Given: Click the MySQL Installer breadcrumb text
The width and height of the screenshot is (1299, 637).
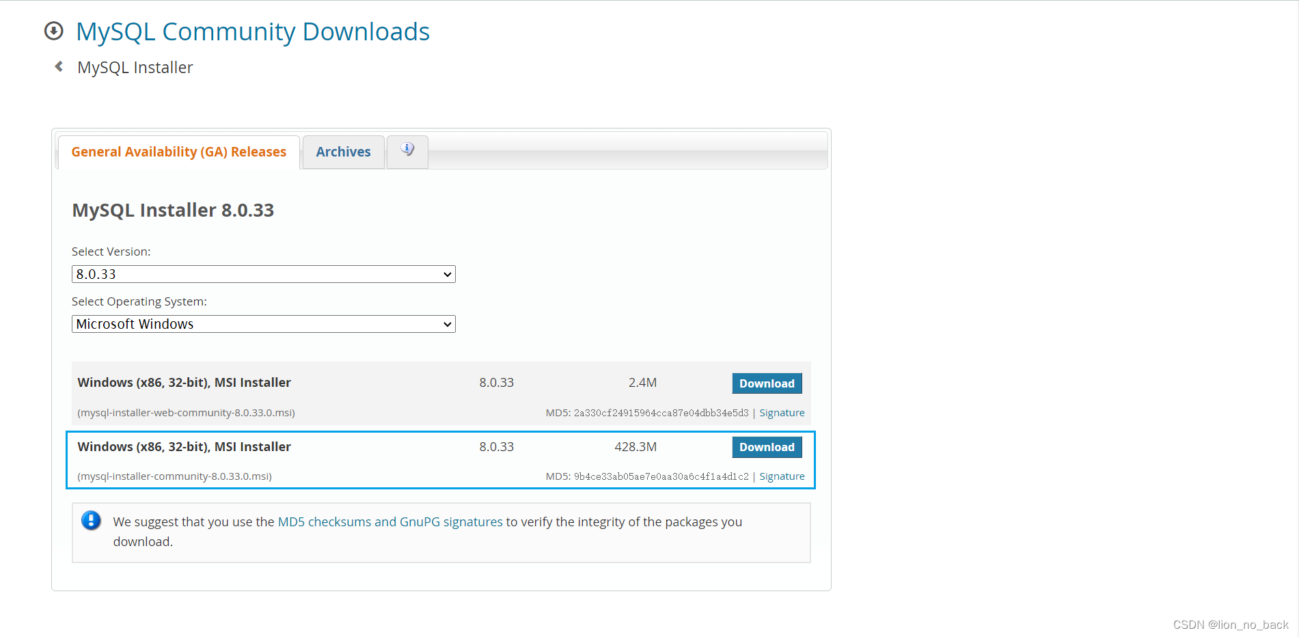Looking at the screenshot, I should coord(135,68).
